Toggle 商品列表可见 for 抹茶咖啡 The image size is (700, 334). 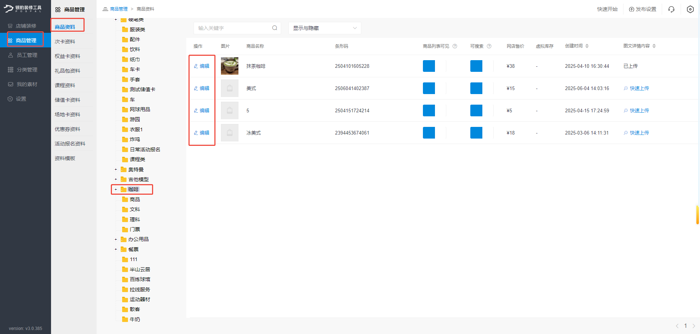pyautogui.click(x=429, y=66)
